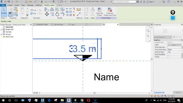The image size is (183, 103).
Task: Open the Join dropdown arrow
Action: 37,13
